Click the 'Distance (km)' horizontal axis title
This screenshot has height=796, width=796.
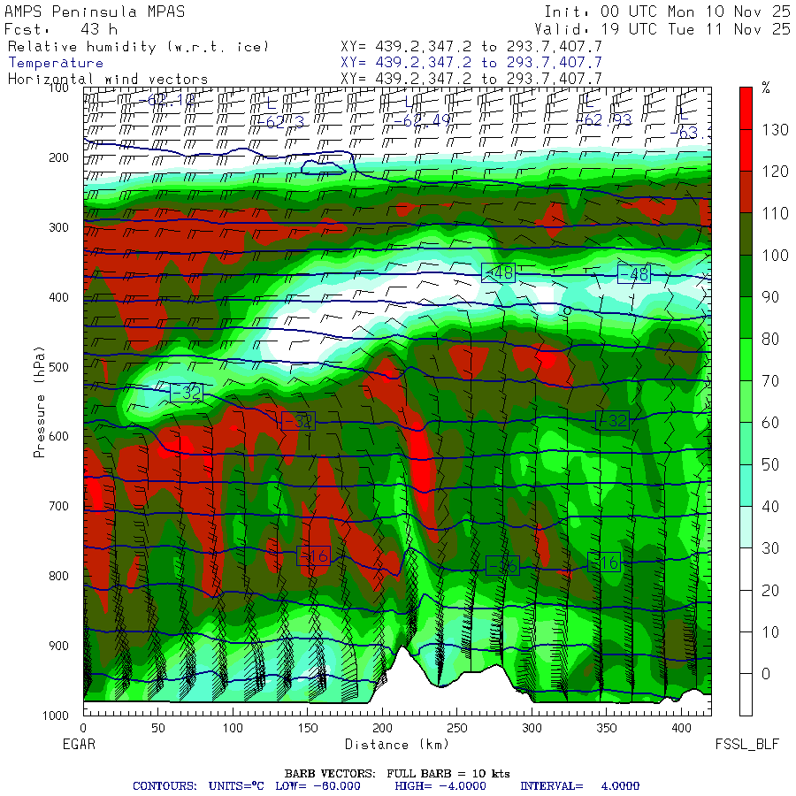point(397,744)
